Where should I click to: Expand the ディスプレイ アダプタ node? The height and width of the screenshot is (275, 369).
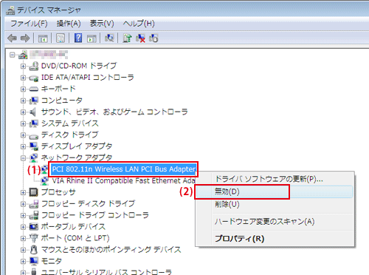tap(23, 146)
